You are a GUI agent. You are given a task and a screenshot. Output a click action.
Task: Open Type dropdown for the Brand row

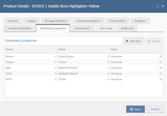(x=161, y=56)
